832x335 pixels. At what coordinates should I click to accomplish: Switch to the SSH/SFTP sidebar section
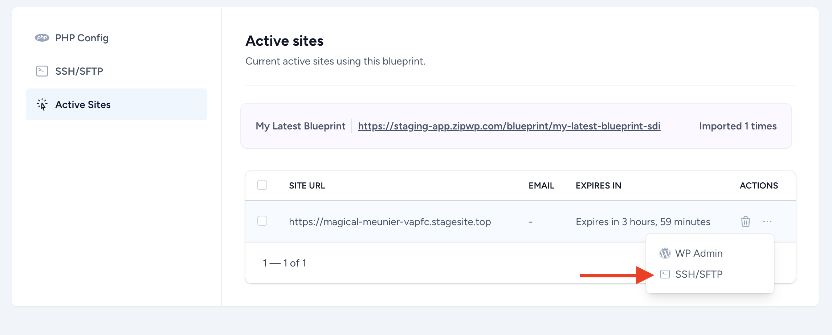click(79, 71)
